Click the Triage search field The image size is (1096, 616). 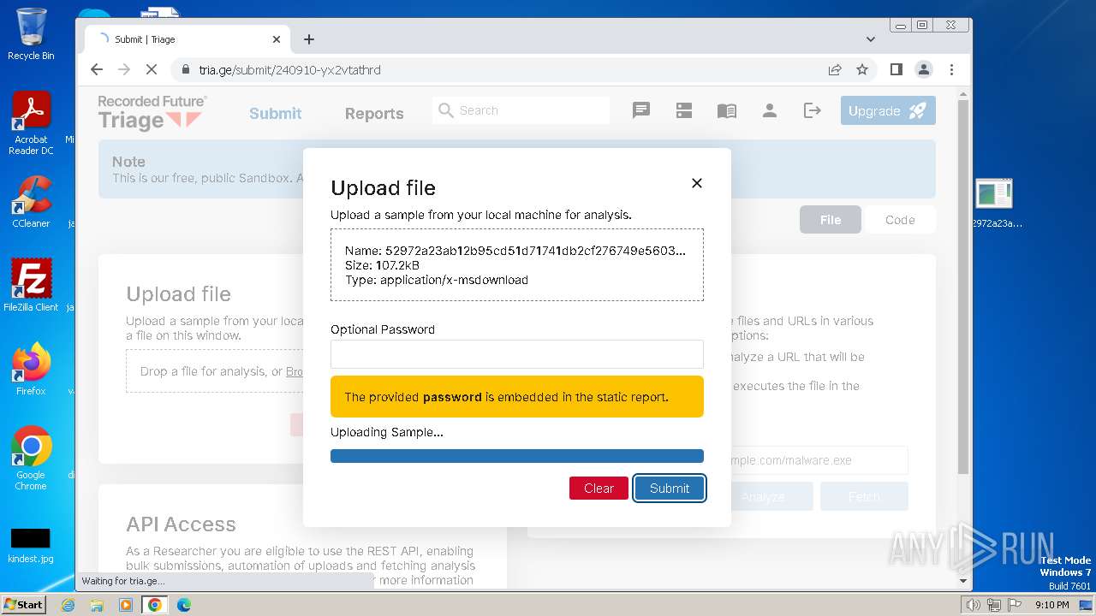(x=521, y=110)
